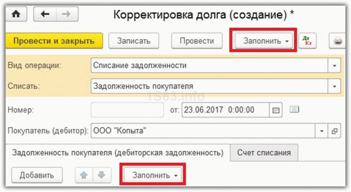The height and width of the screenshot is (192, 351).
Task: Open the top toolbar Заполнить dropdown
Action: click(264, 41)
